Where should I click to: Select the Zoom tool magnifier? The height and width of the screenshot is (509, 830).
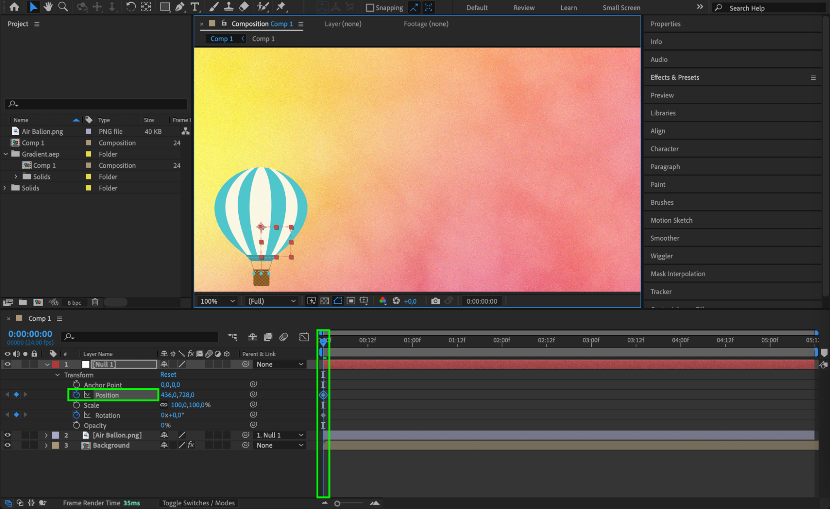click(63, 7)
